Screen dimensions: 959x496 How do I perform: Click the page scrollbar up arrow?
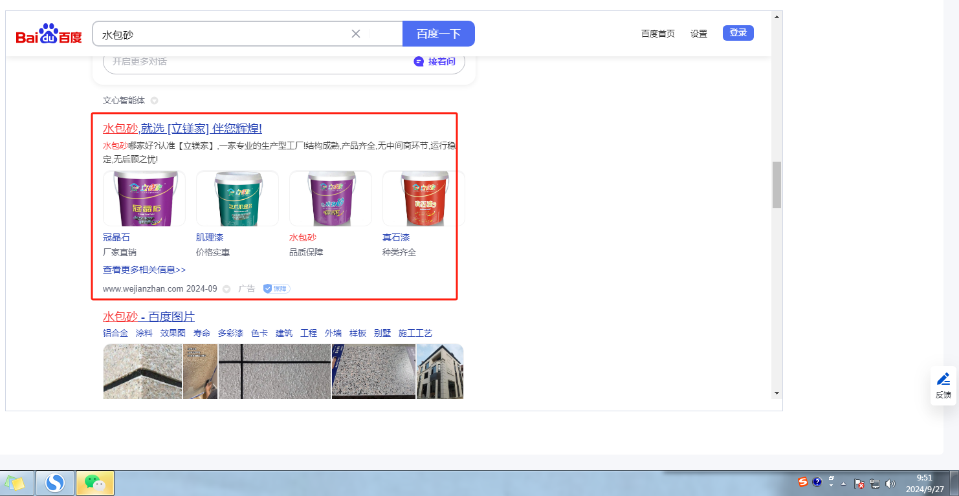click(777, 16)
